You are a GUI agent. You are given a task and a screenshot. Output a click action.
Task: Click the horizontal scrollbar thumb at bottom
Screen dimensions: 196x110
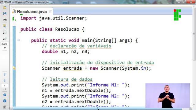point(97,108)
